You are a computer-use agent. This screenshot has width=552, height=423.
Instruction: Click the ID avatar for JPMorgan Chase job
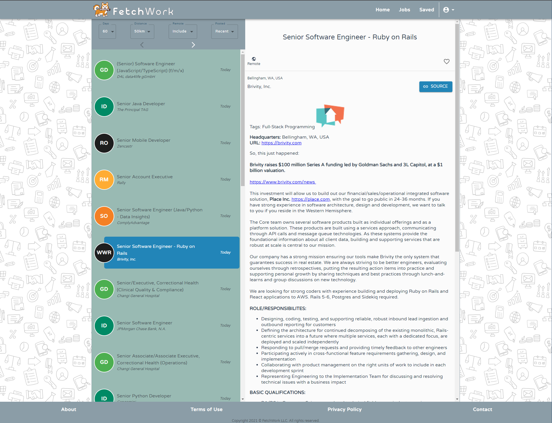(104, 326)
